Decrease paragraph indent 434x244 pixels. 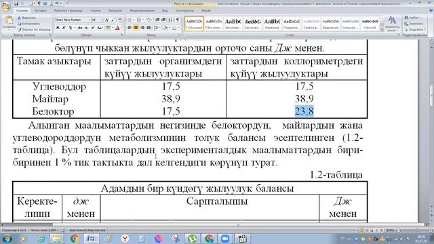point(157,20)
